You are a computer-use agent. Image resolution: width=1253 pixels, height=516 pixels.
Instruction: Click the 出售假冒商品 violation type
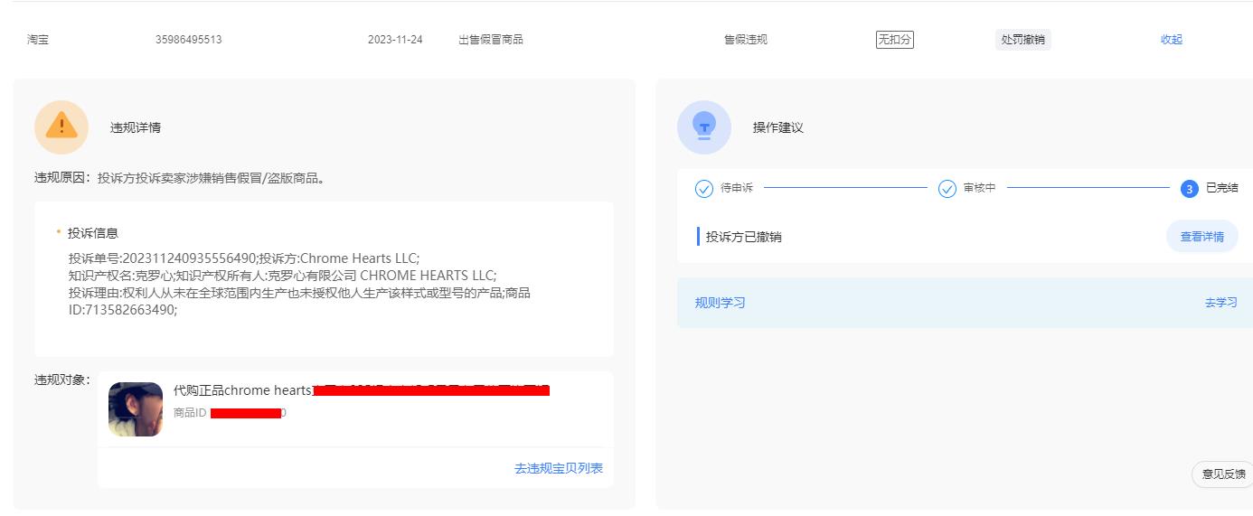(491, 40)
